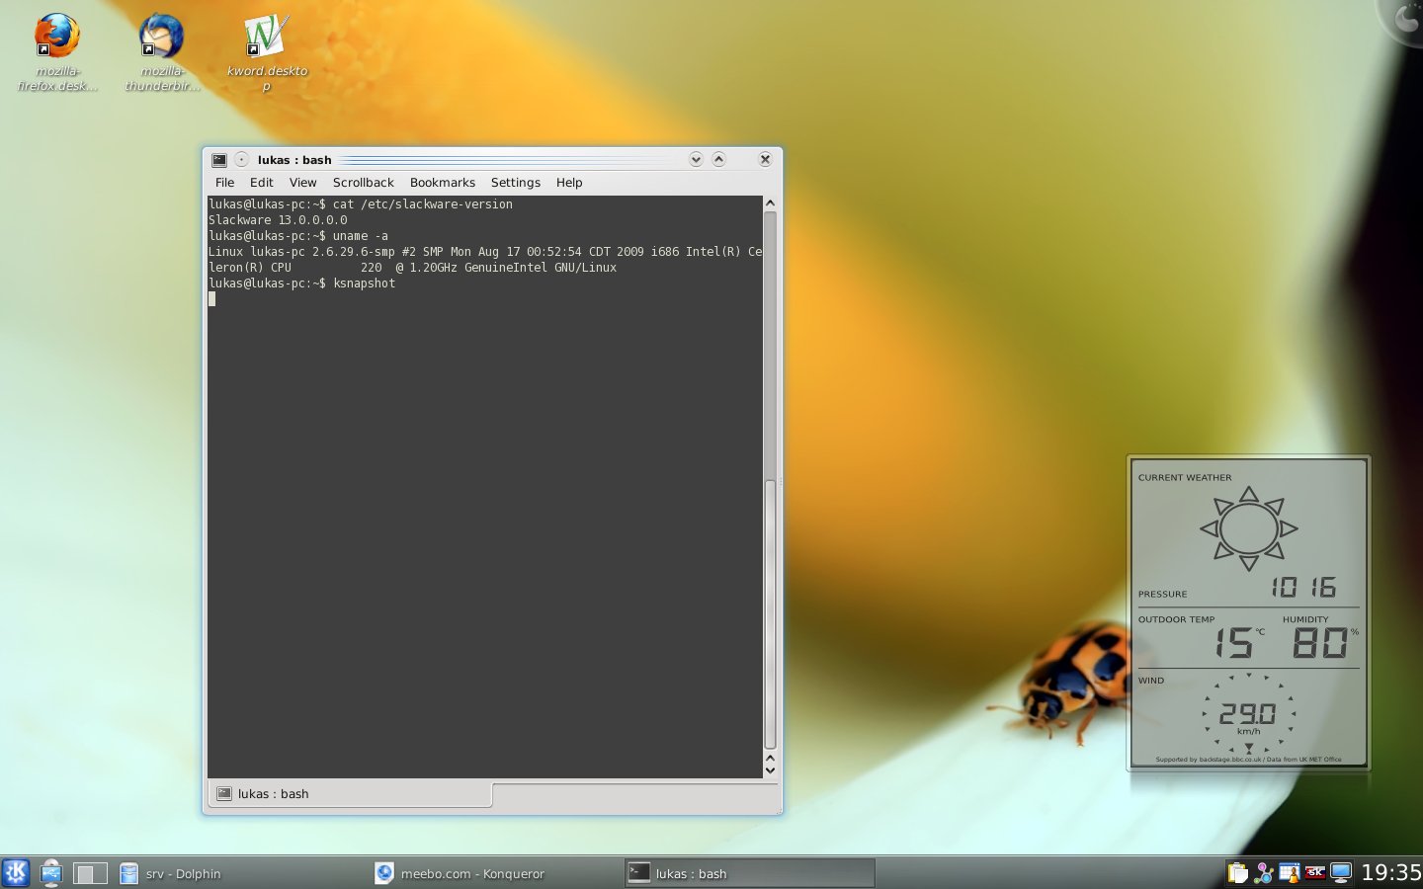The height and width of the screenshot is (889, 1423).
Task: Click the monitor display tray icon
Action: 1341,873
